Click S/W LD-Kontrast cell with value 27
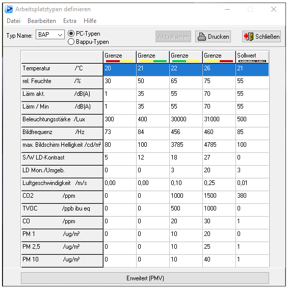The image size is (288, 289). [x=219, y=159]
